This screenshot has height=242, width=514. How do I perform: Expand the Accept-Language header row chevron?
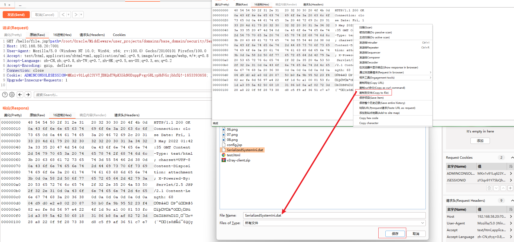[511, 237]
